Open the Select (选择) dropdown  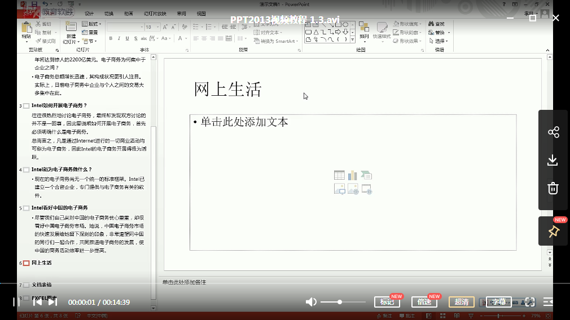pos(439,41)
